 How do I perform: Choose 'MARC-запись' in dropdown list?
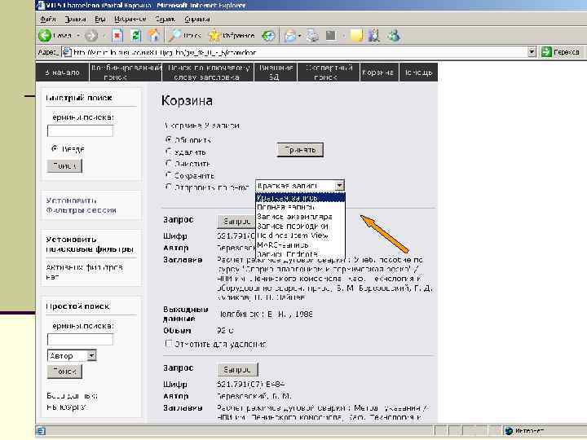pos(300,245)
